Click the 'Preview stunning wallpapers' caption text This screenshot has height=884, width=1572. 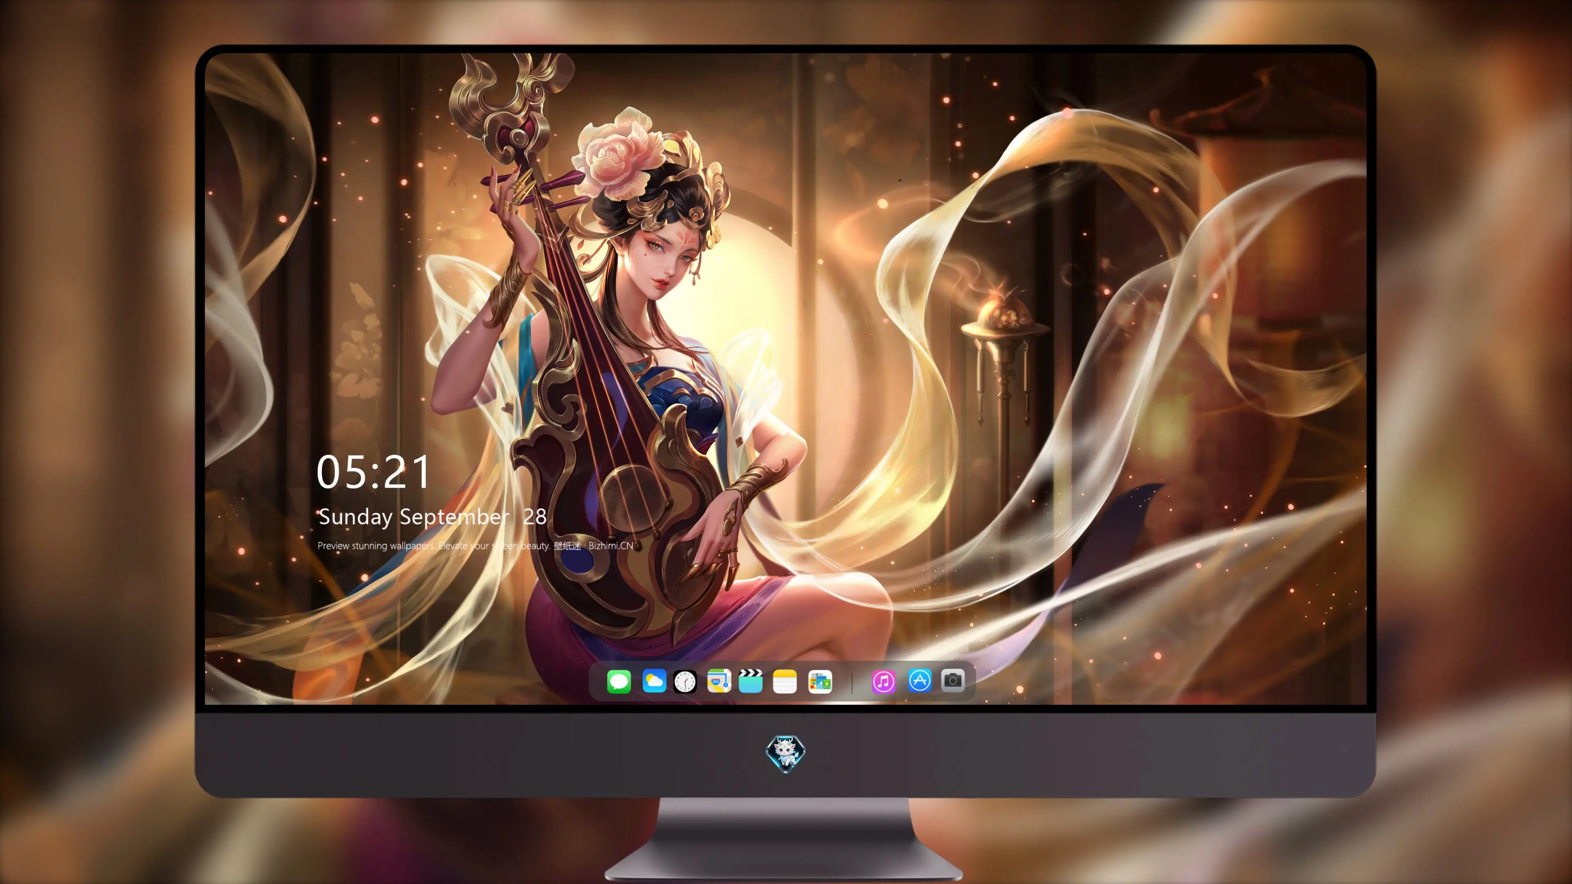pyautogui.click(x=475, y=546)
